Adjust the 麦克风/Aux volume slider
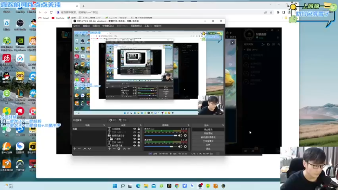Image resolution: width=338 pixels, height=190 pixels. point(161,136)
